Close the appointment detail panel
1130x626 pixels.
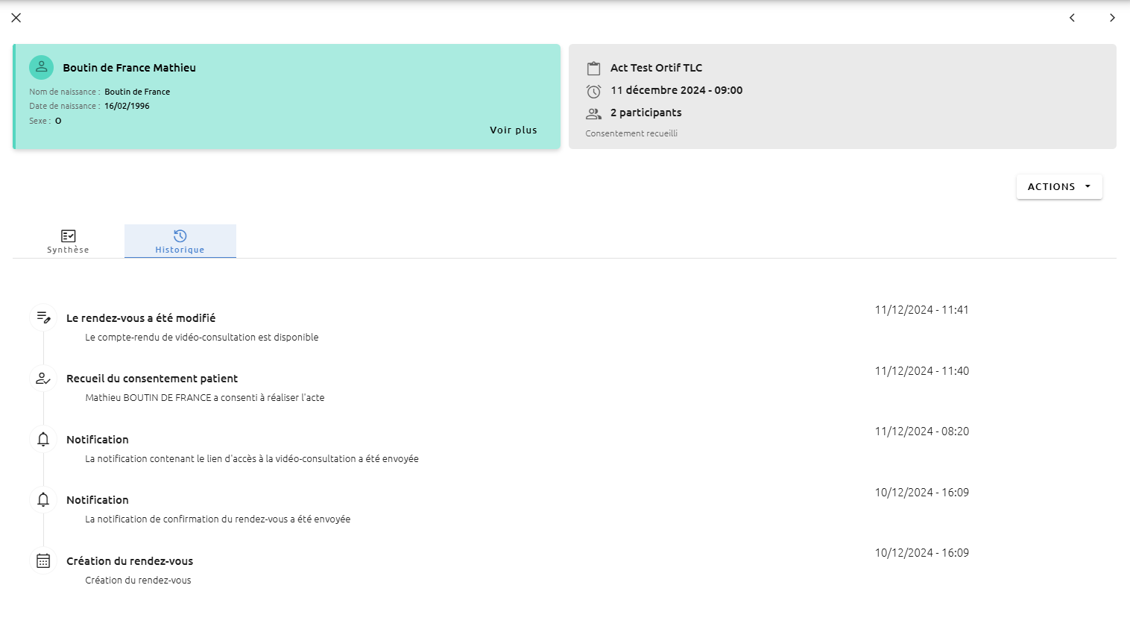pyautogui.click(x=16, y=18)
